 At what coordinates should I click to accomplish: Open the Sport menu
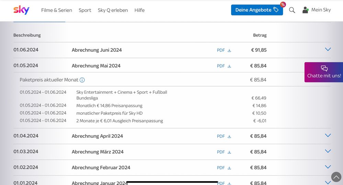(85, 10)
